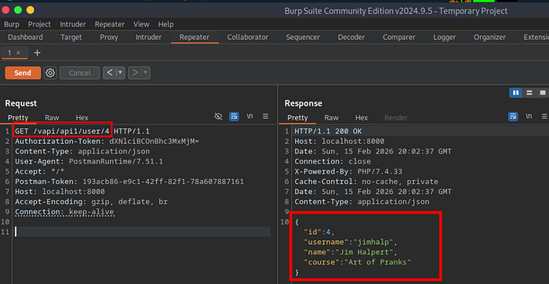This screenshot has width=549, height=284.
Task: Open the request pane hamburger menu
Action: pos(265,117)
